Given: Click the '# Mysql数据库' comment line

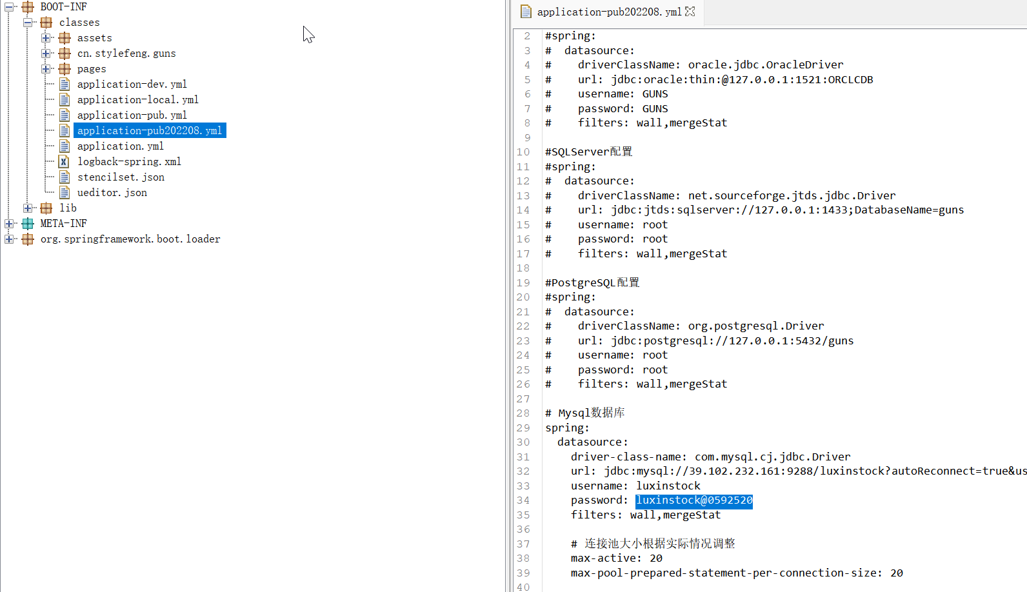Looking at the screenshot, I should click(585, 413).
